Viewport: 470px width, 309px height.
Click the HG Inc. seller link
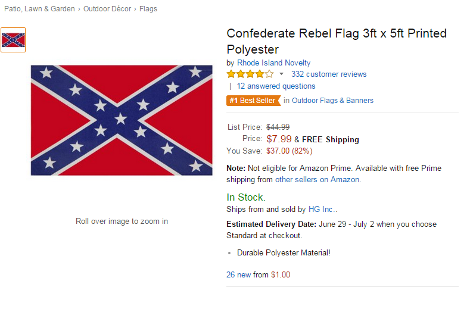tap(322, 209)
